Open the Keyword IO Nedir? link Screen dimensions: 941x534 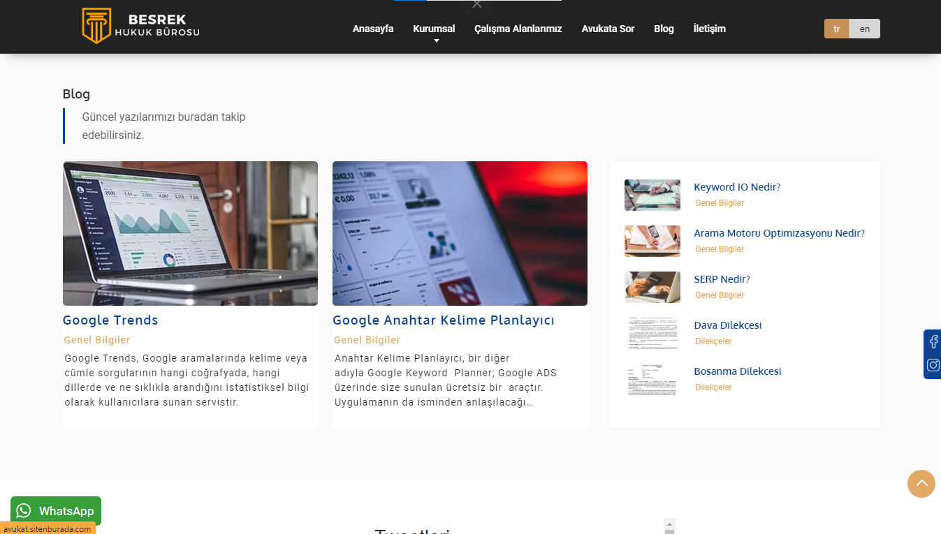pyautogui.click(x=737, y=187)
